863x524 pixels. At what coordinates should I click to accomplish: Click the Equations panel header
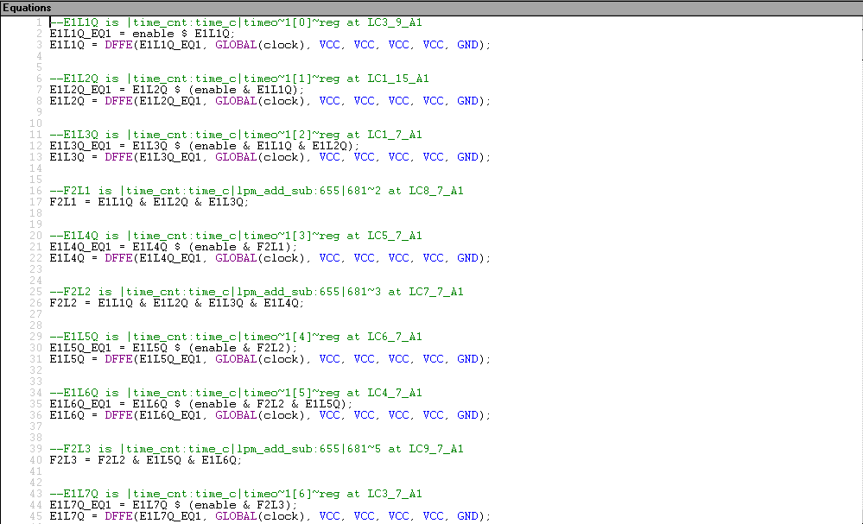click(x=28, y=8)
